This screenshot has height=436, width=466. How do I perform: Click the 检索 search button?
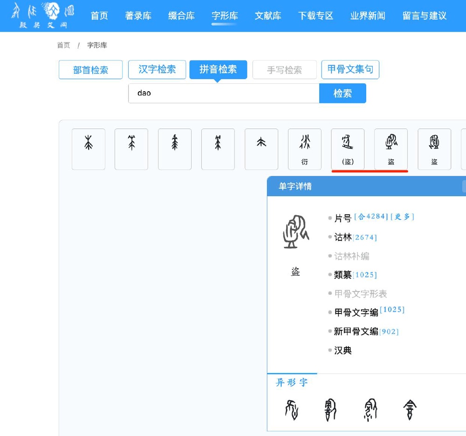pos(343,93)
